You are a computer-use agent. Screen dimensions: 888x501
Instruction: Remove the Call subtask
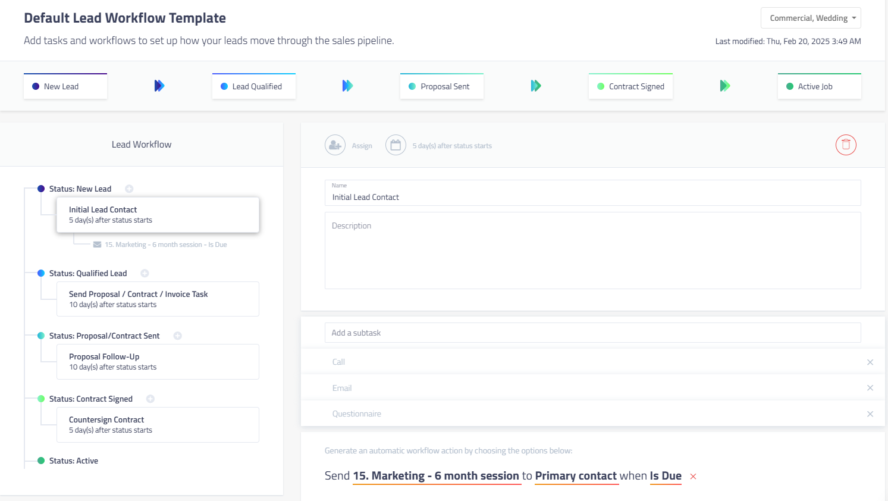[870, 362]
